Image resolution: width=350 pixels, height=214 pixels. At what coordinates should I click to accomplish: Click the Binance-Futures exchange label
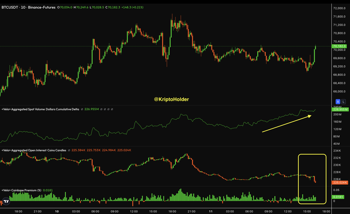pyautogui.click(x=41, y=7)
